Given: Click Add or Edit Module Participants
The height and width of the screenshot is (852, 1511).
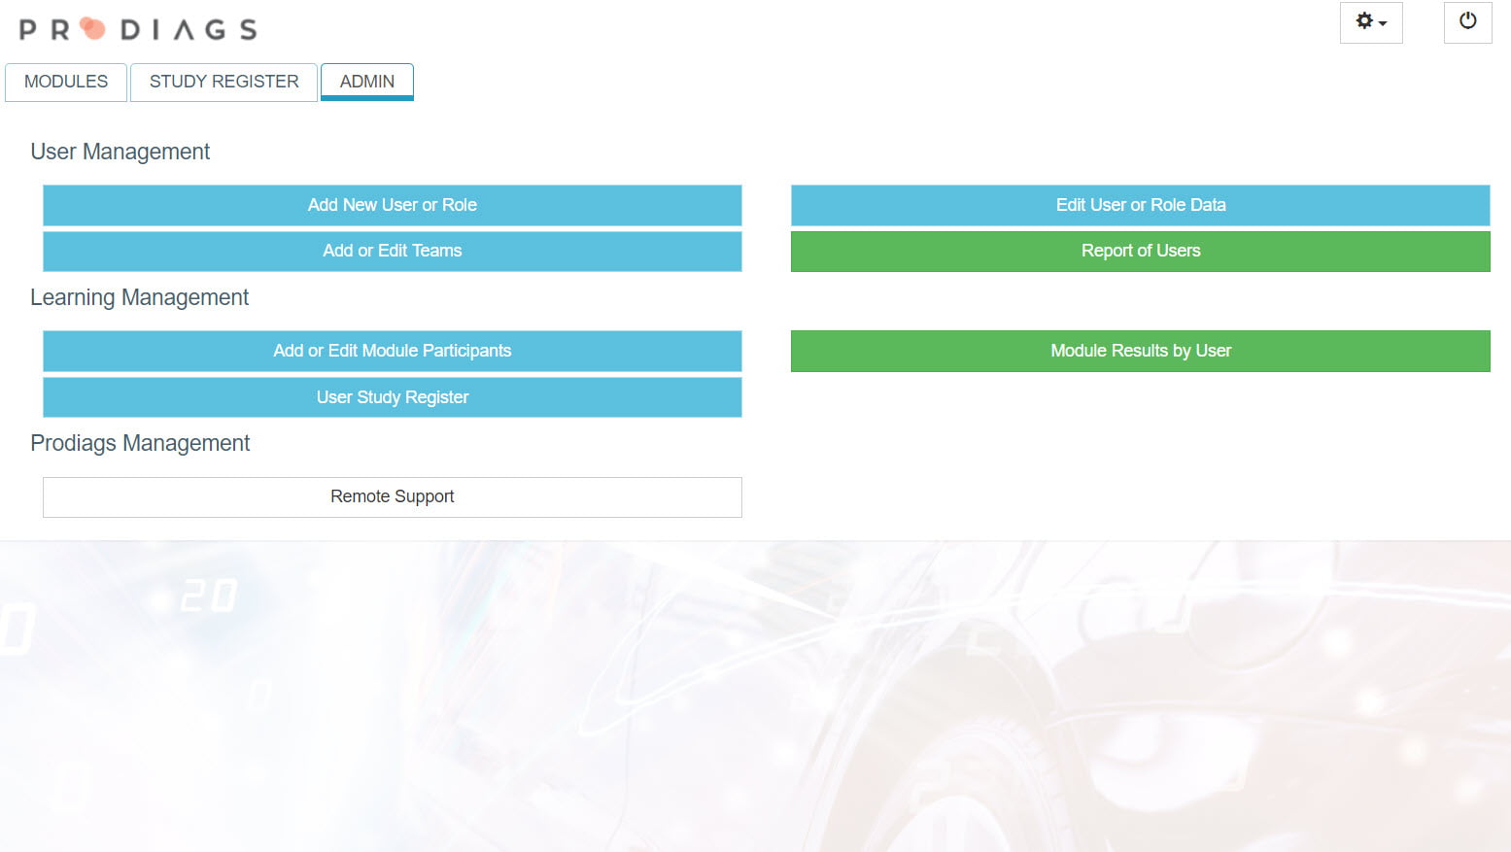Looking at the screenshot, I should click(x=393, y=351).
